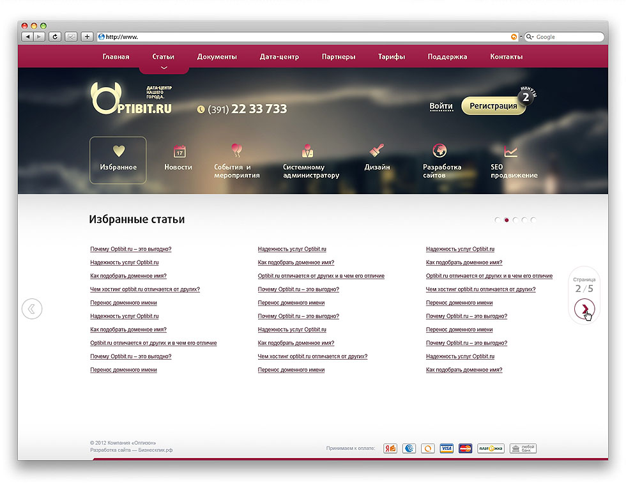Screen dimensions: 626x483
Task: Select the fifth pagination dot
Action: [x=533, y=220]
